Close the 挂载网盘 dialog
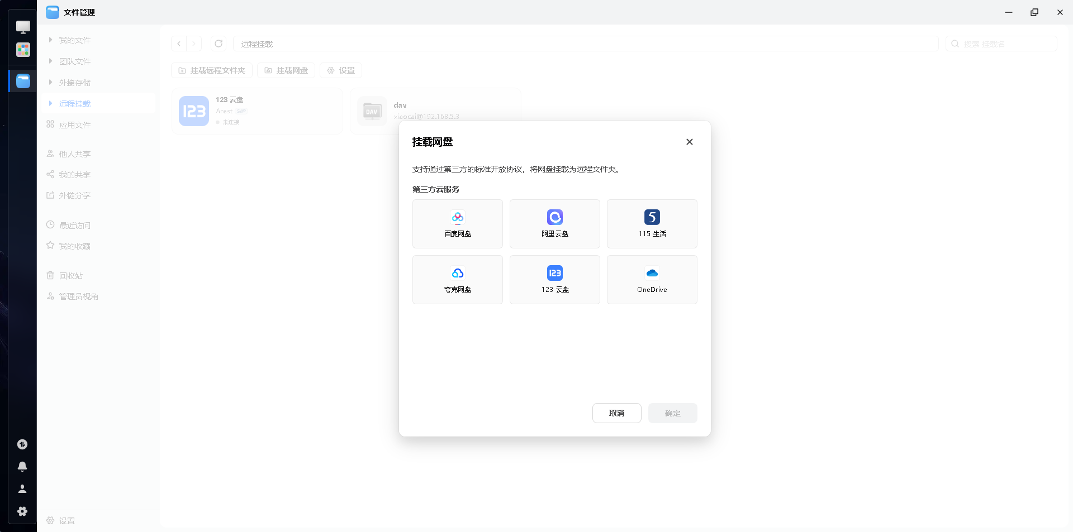This screenshot has width=1073, height=532. (x=690, y=142)
